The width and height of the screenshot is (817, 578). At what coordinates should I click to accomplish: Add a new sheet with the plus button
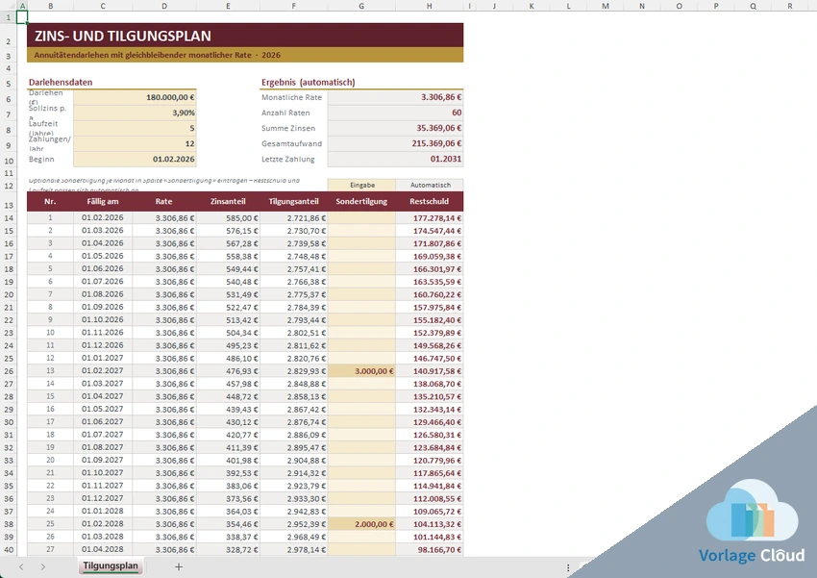[178, 566]
